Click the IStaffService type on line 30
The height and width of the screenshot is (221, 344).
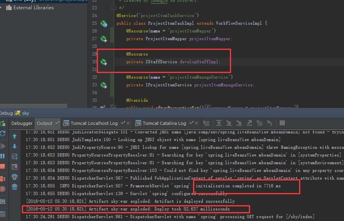click(161, 62)
